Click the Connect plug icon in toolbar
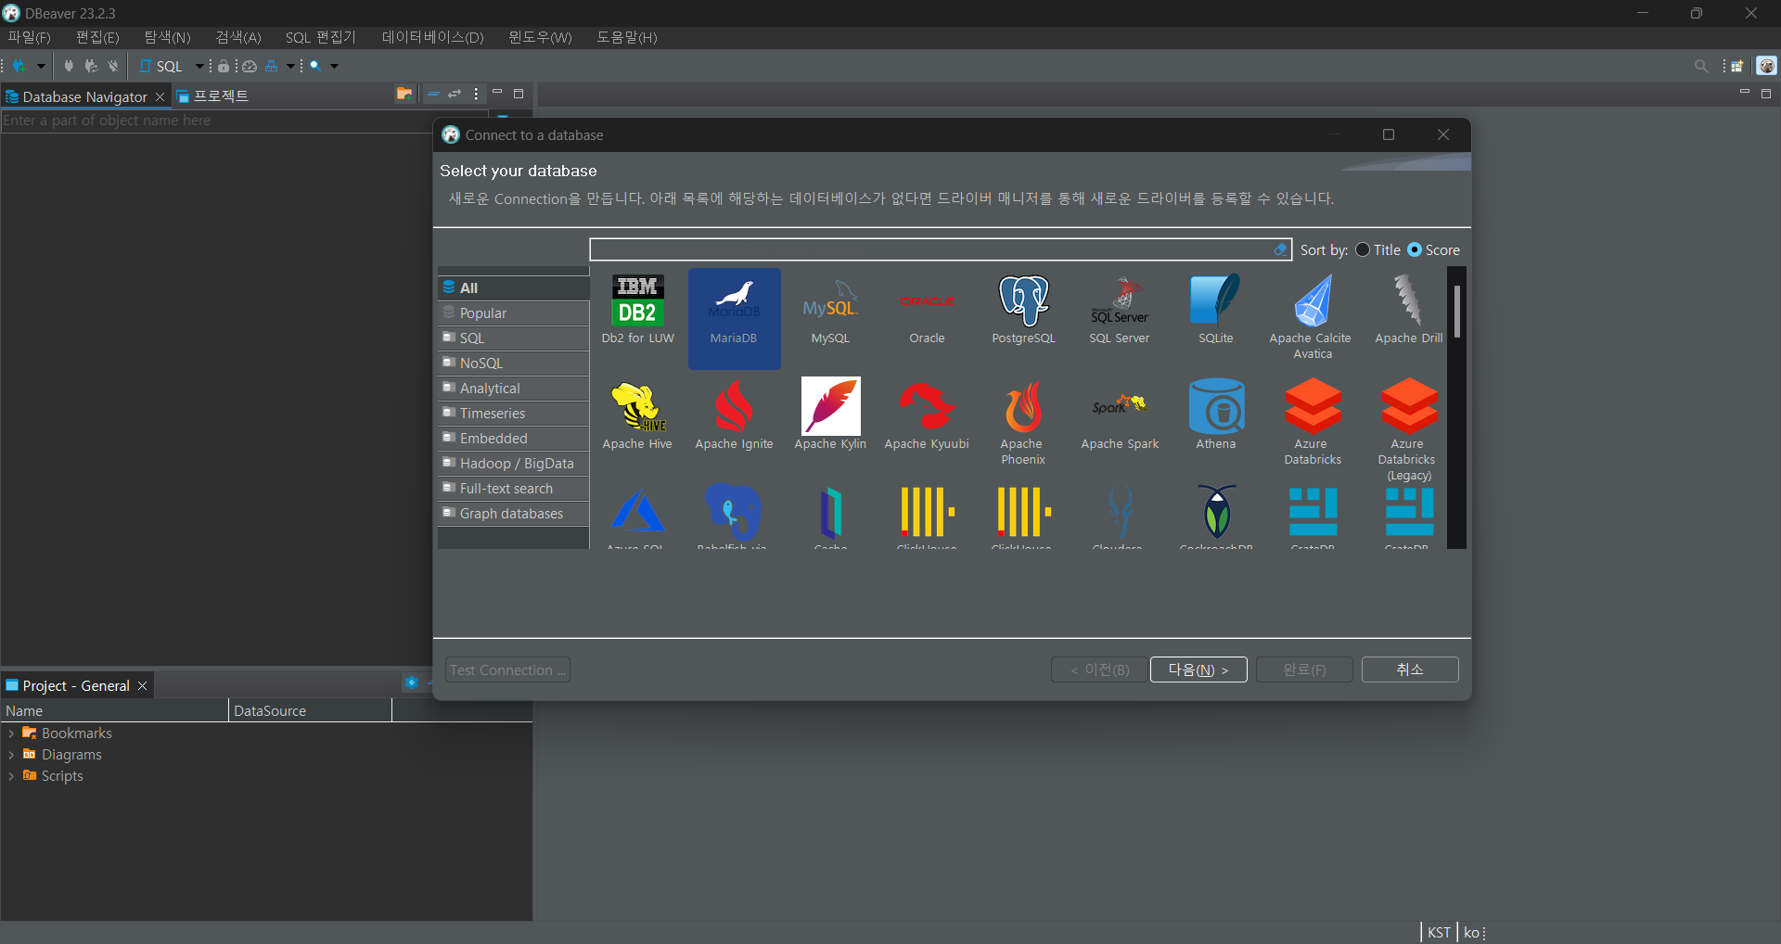This screenshot has height=944, width=1781. click(69, 66)
